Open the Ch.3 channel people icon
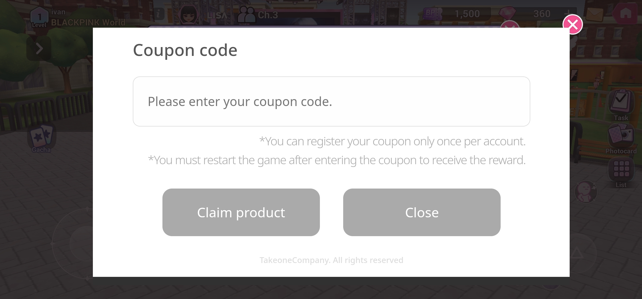This screenshot has height=299, width=642. click(246, 14)
